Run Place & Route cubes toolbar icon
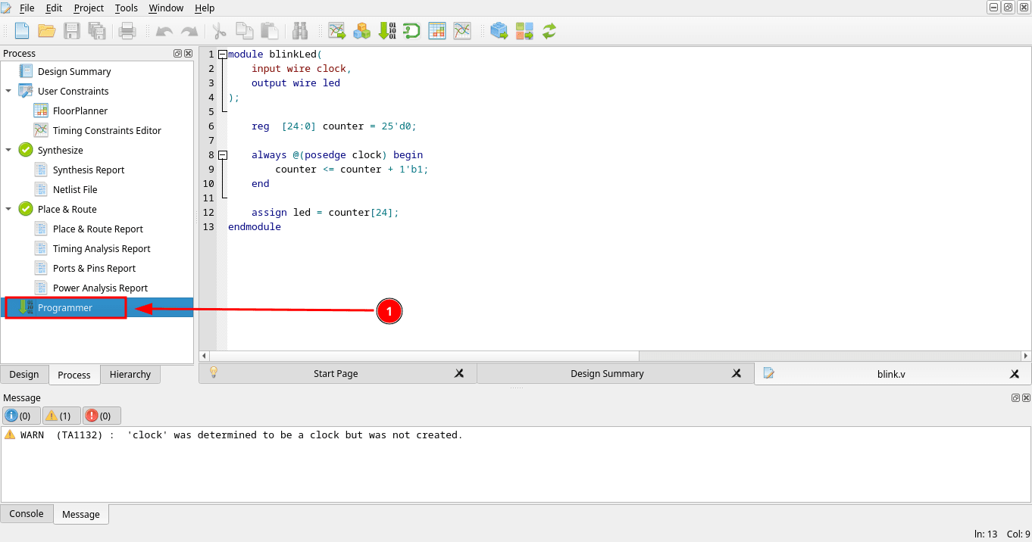Screen dimensions: 1032x542 click(x=361, y=31)
